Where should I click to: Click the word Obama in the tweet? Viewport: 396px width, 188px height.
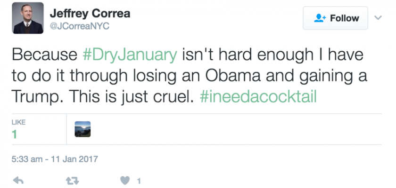[x=267, y=76]
